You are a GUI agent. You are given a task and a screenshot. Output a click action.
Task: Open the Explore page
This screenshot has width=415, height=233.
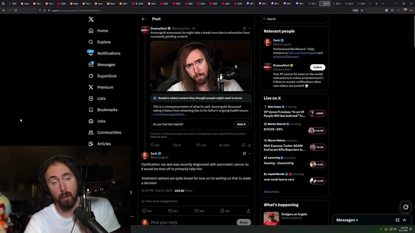pos(100,42)
